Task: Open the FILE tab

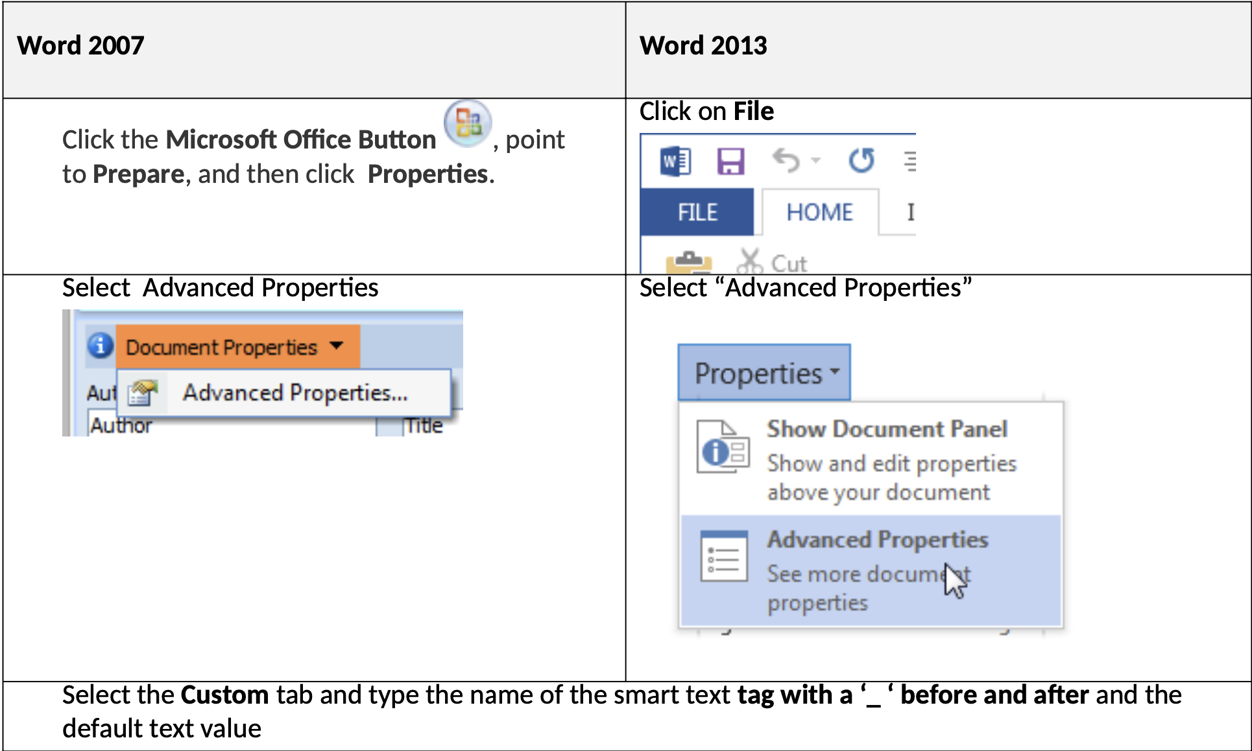Action: [x=697, y=212]
